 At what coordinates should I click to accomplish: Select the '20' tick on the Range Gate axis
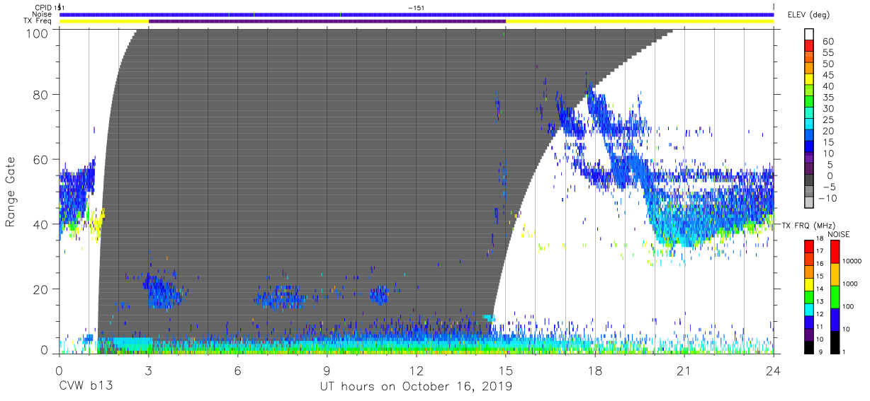pos(41,289)
